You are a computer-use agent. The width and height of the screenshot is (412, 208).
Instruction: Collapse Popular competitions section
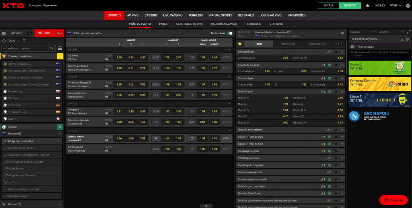[x=60, y=56]
